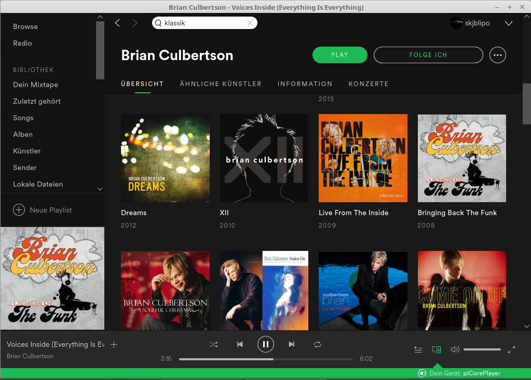The height and width of the screenshot is (380, 531).
Task: Open the XII album title link
Action: click(x=224, y=213)
